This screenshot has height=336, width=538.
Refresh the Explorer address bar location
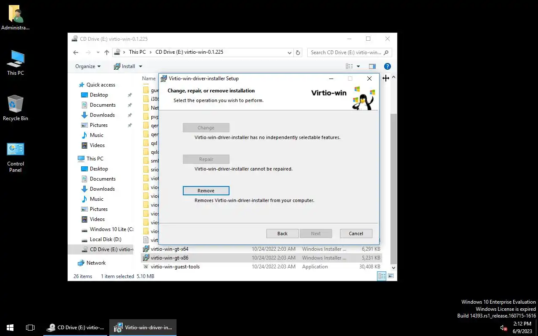coord(298,52)
